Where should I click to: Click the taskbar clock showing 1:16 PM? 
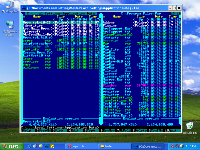(191, 146)
